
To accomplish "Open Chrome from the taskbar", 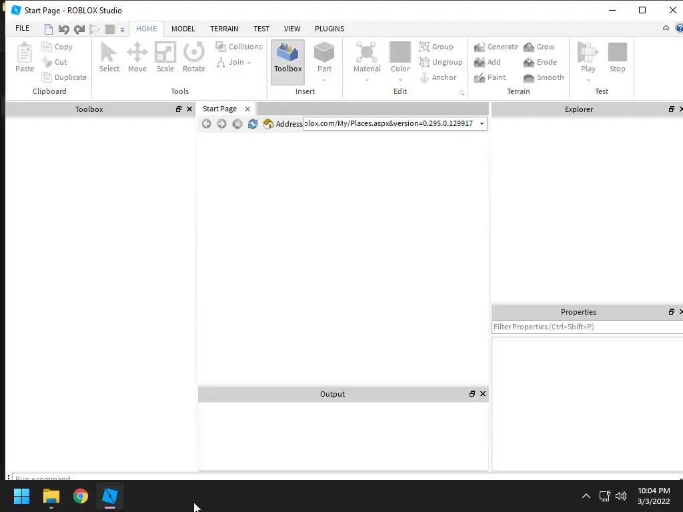I will click(81, 496).
